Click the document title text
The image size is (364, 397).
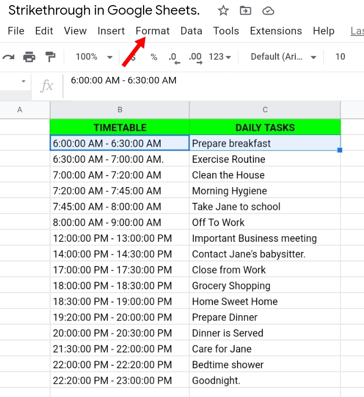coord(104,11)
